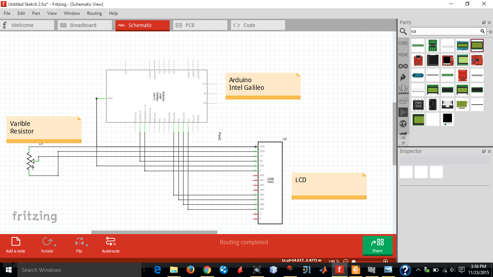
Task: Open File Explorer from the taskbar
Action: point(174,270)
